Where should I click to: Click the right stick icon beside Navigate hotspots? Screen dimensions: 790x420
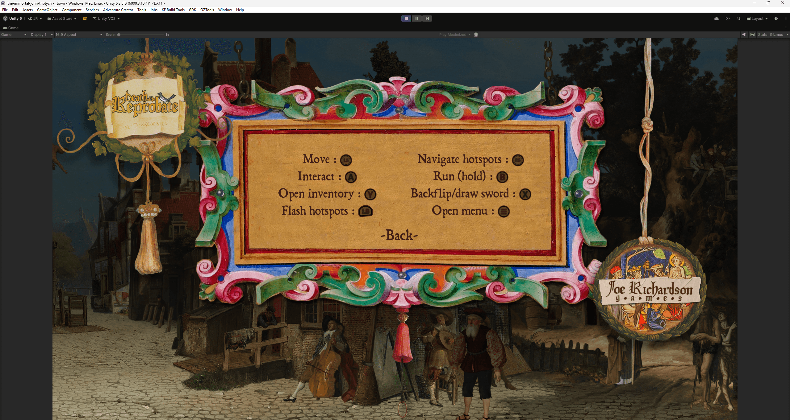[x=518, y=160]
